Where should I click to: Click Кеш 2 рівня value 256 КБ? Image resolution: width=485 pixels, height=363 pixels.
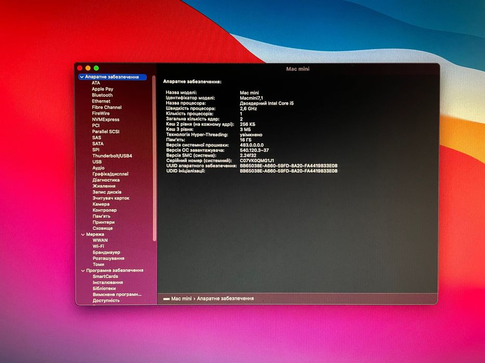247,124
